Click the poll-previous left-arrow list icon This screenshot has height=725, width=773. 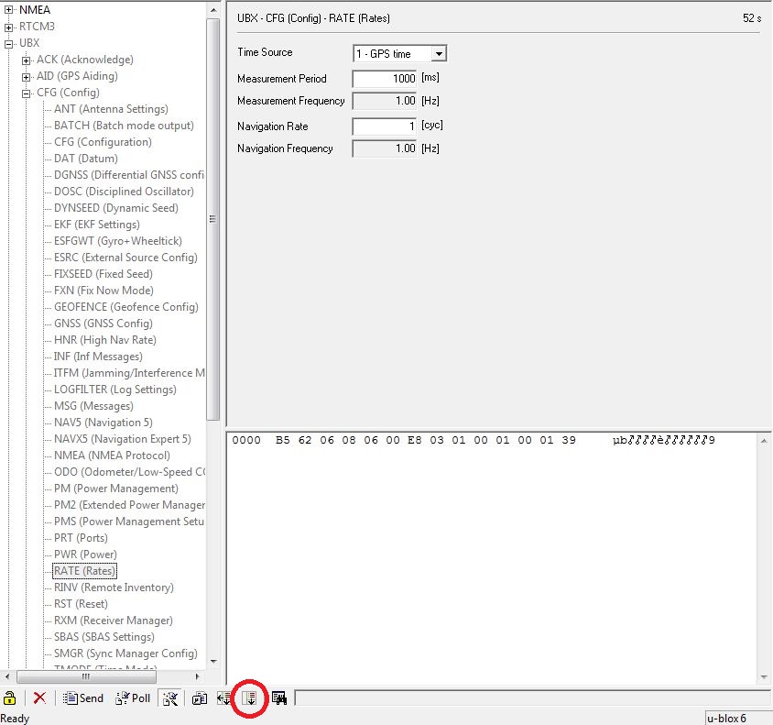coord(224,698)
